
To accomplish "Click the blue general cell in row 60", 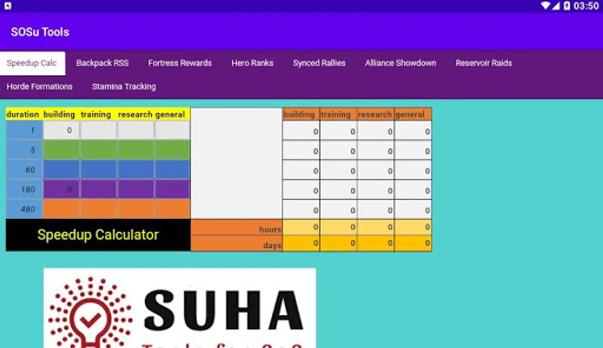I will coord(172,170).
